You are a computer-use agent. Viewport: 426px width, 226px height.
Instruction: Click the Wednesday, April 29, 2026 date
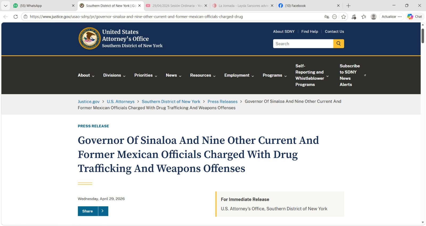pyautogui.click(x=101, y=199)
